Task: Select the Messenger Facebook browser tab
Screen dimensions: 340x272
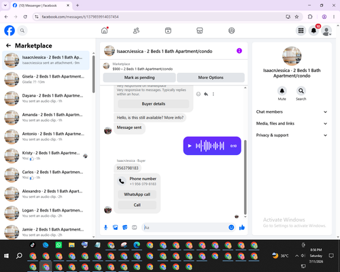Action: coord(41,5)
